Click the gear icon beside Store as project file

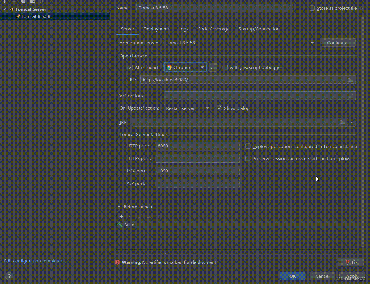361,8
